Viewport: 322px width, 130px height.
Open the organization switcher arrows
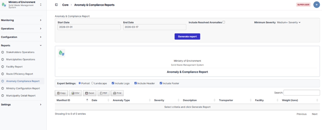tap(41, 5)
